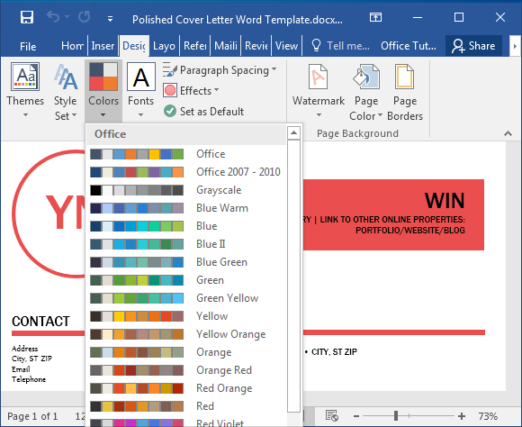The image size is (522, 427).
Task: Apply the Blue II color scheme
Action: tap(185, 244)
